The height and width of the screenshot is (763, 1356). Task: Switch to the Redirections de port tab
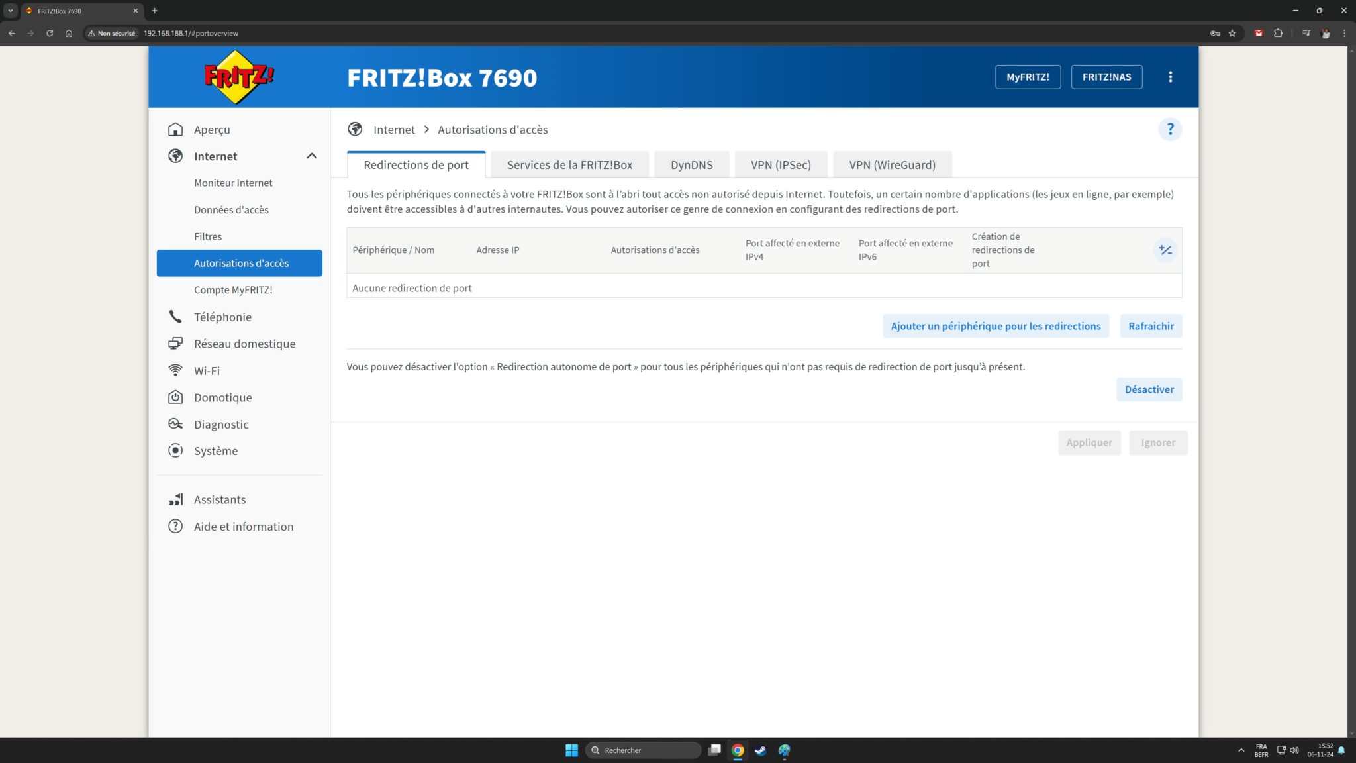(416, 165)
